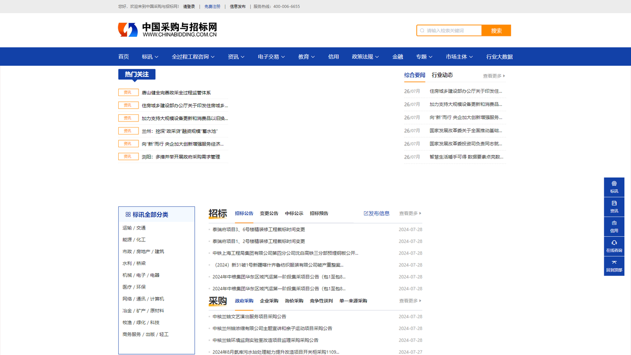
Task: Open category 牧渔 / 绿化 / 科技
Action: tap(141, 323)
